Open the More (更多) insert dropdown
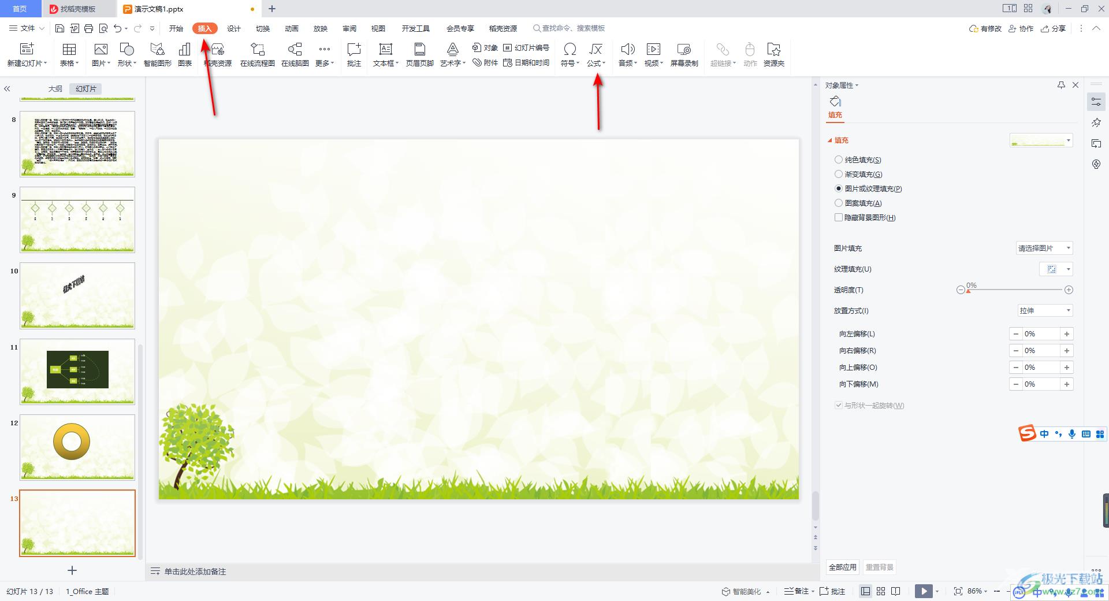Screen dimensions: 1109x601 325,55
